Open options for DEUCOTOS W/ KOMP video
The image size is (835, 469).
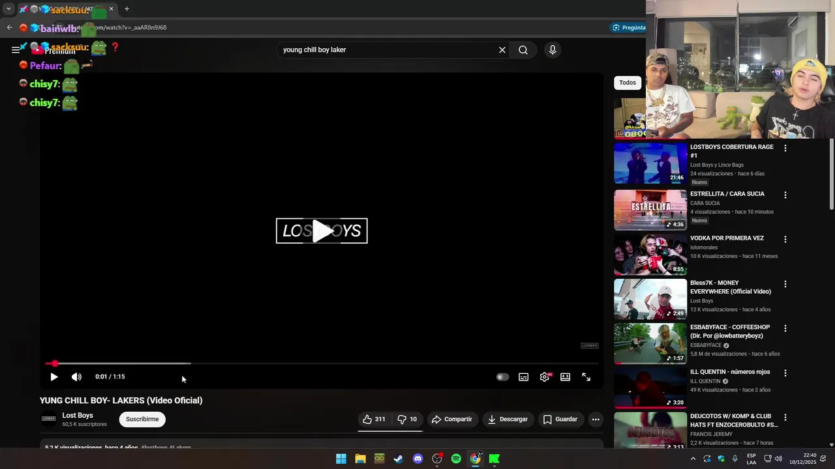(785, 418)
